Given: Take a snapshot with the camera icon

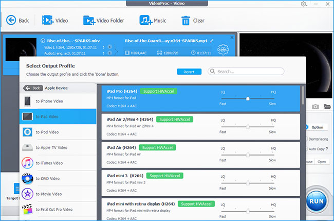Looking at the screenshot, I should (316, 106).
